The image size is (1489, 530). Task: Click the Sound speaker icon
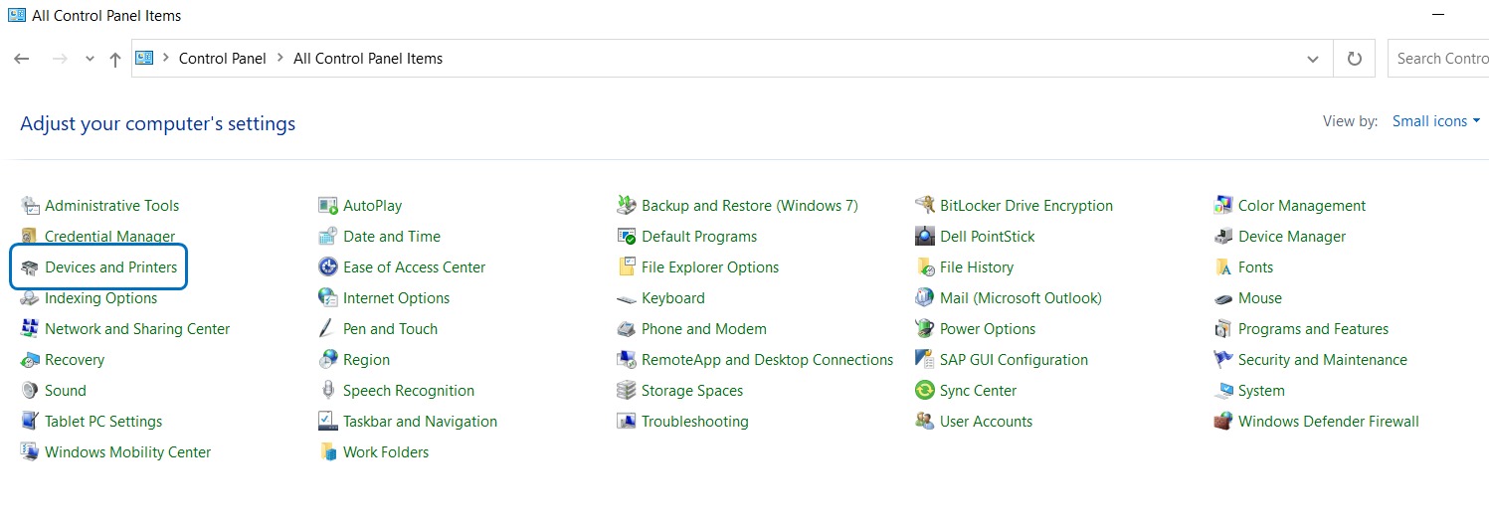point(29,391)
